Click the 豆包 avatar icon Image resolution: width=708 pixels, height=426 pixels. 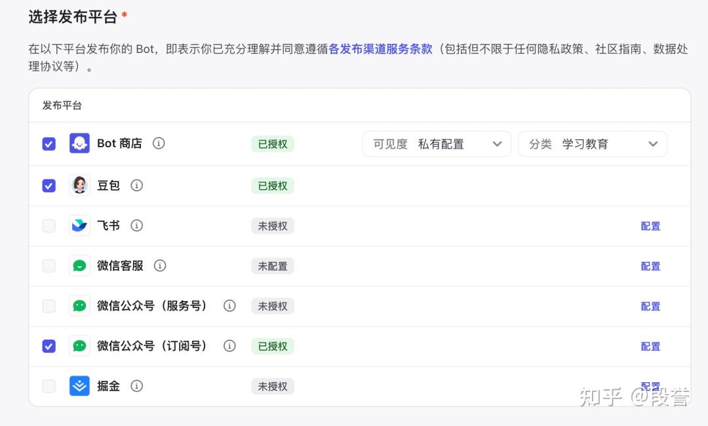(x=79, y=185)
